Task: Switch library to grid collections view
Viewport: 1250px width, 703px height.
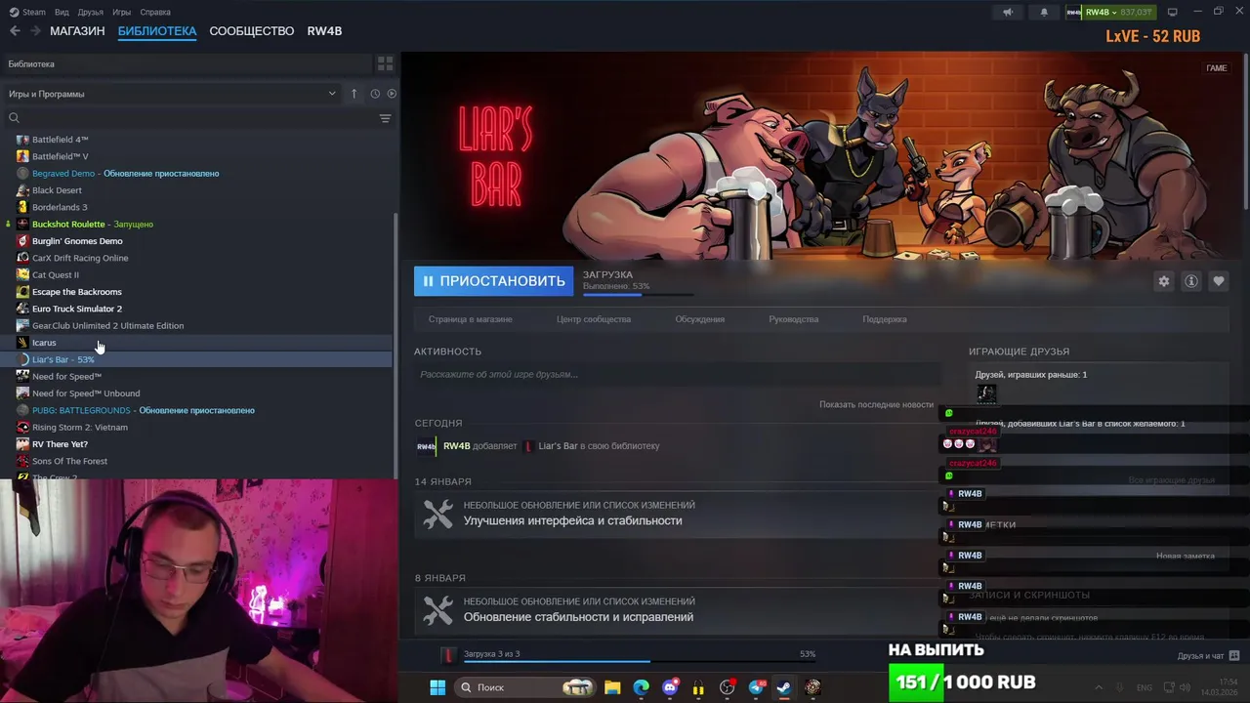Action: point(385,63)
